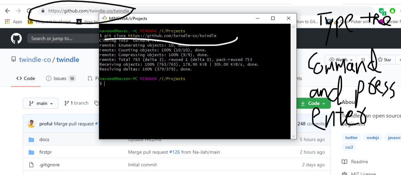Click the terminal scrollbar down arrow
401x175 pixels.
coord(293,136)
